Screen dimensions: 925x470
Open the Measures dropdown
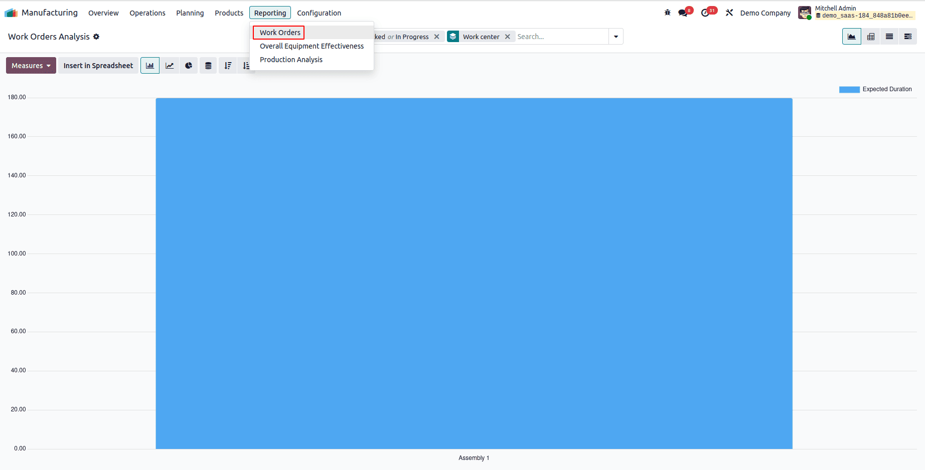point(31,66)
